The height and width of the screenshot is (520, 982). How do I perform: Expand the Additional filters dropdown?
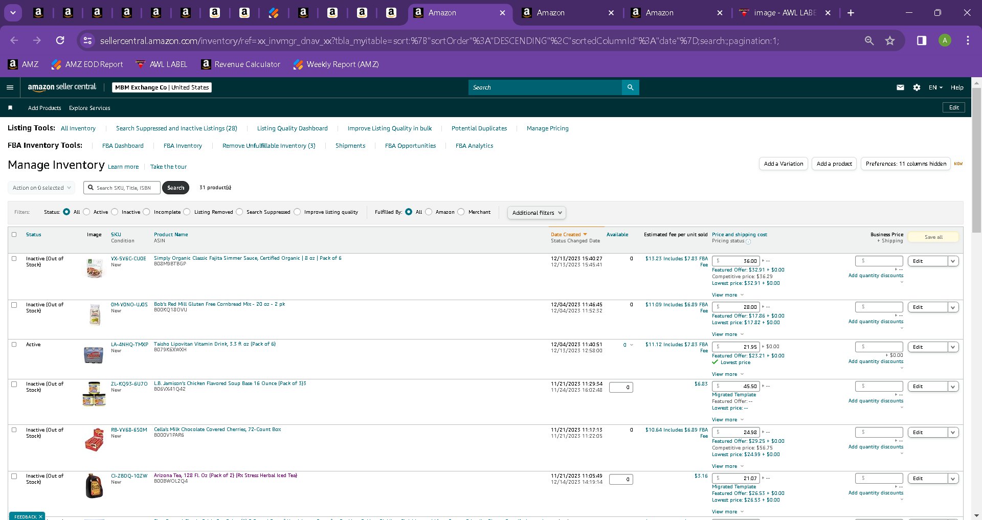537,213
